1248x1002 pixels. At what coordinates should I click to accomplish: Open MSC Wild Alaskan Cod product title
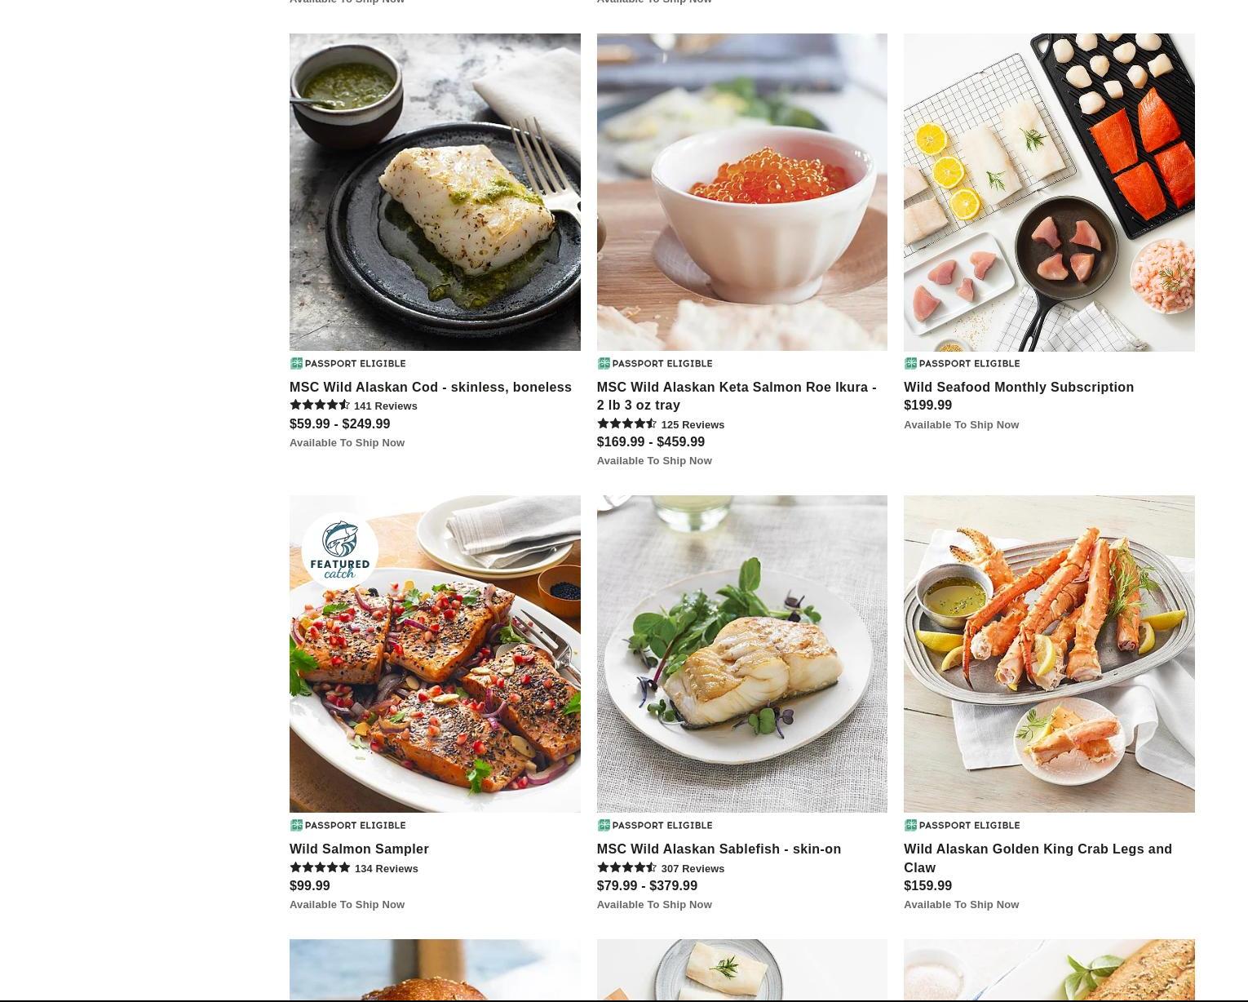(x=431, y=387)
